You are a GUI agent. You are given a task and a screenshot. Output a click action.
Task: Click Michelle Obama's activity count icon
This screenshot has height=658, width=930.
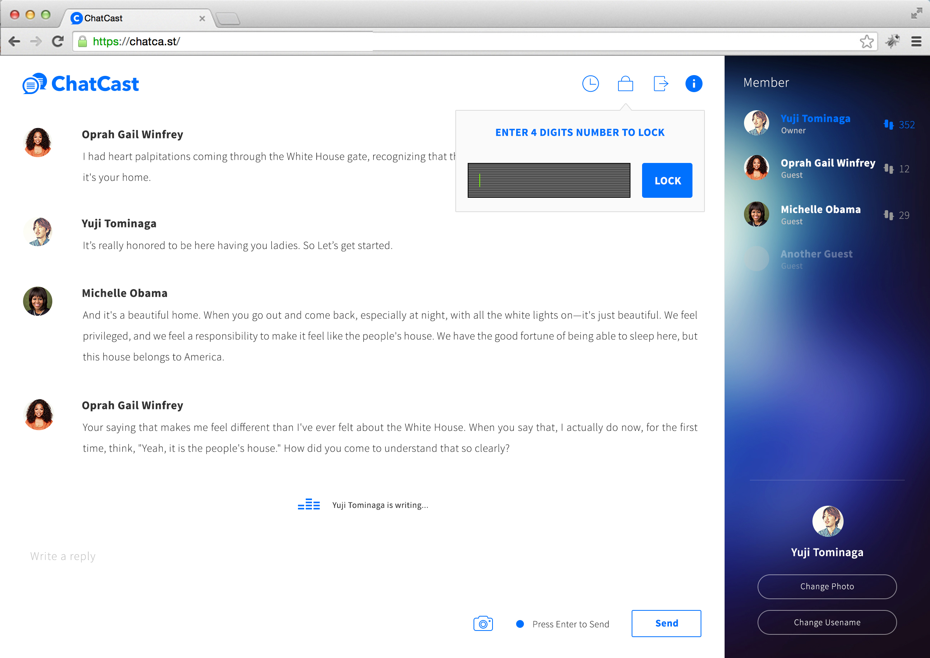tap(889, 215)
